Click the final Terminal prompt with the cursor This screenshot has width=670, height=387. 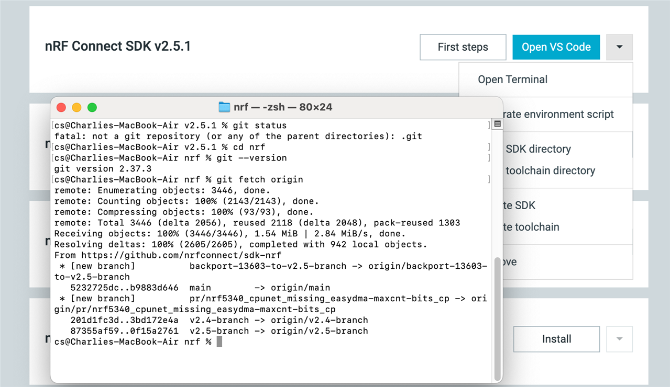pos(138,342)
